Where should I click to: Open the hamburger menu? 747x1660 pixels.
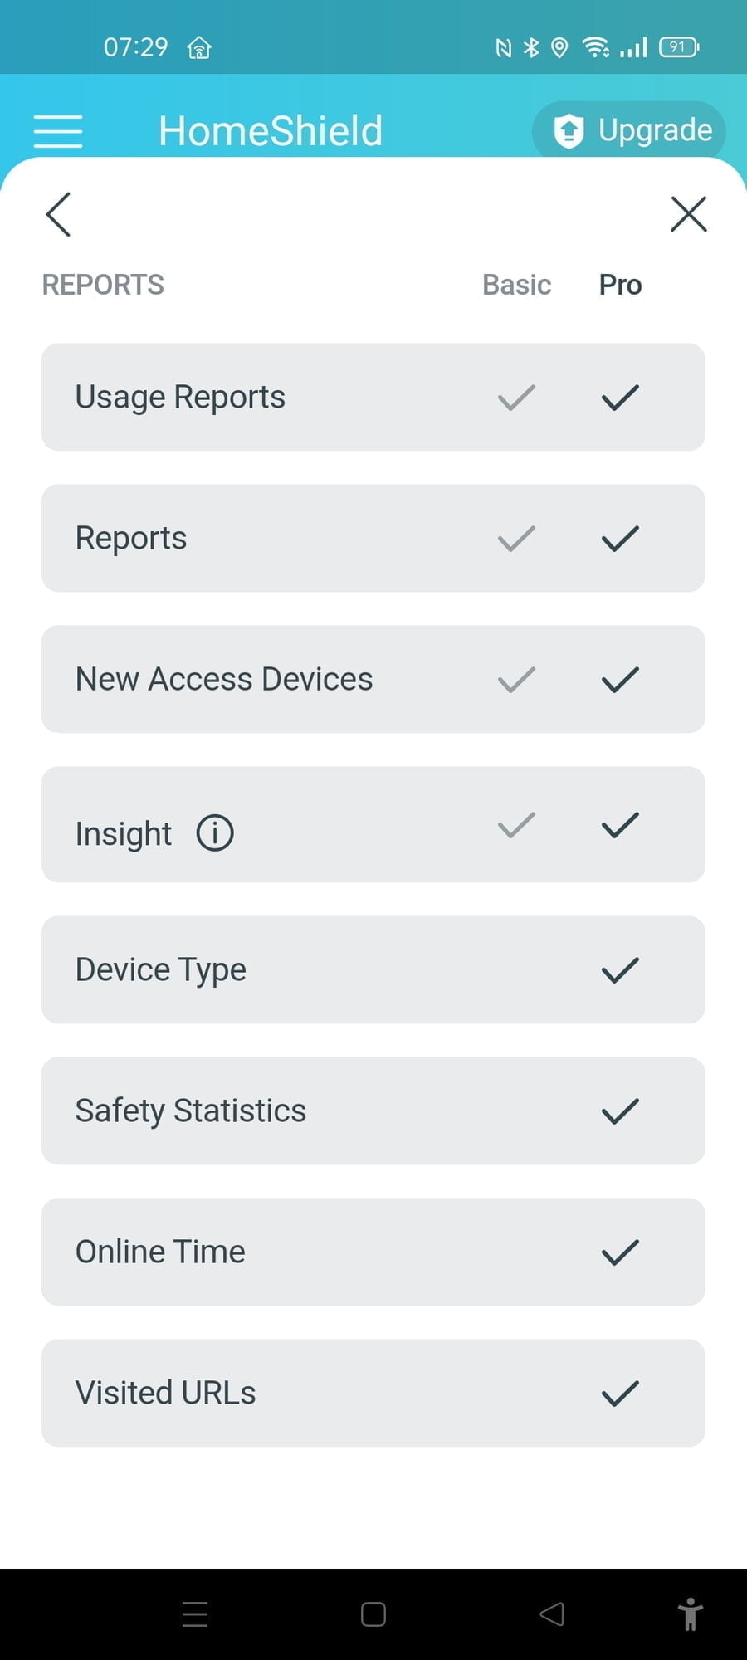[58, 131]
